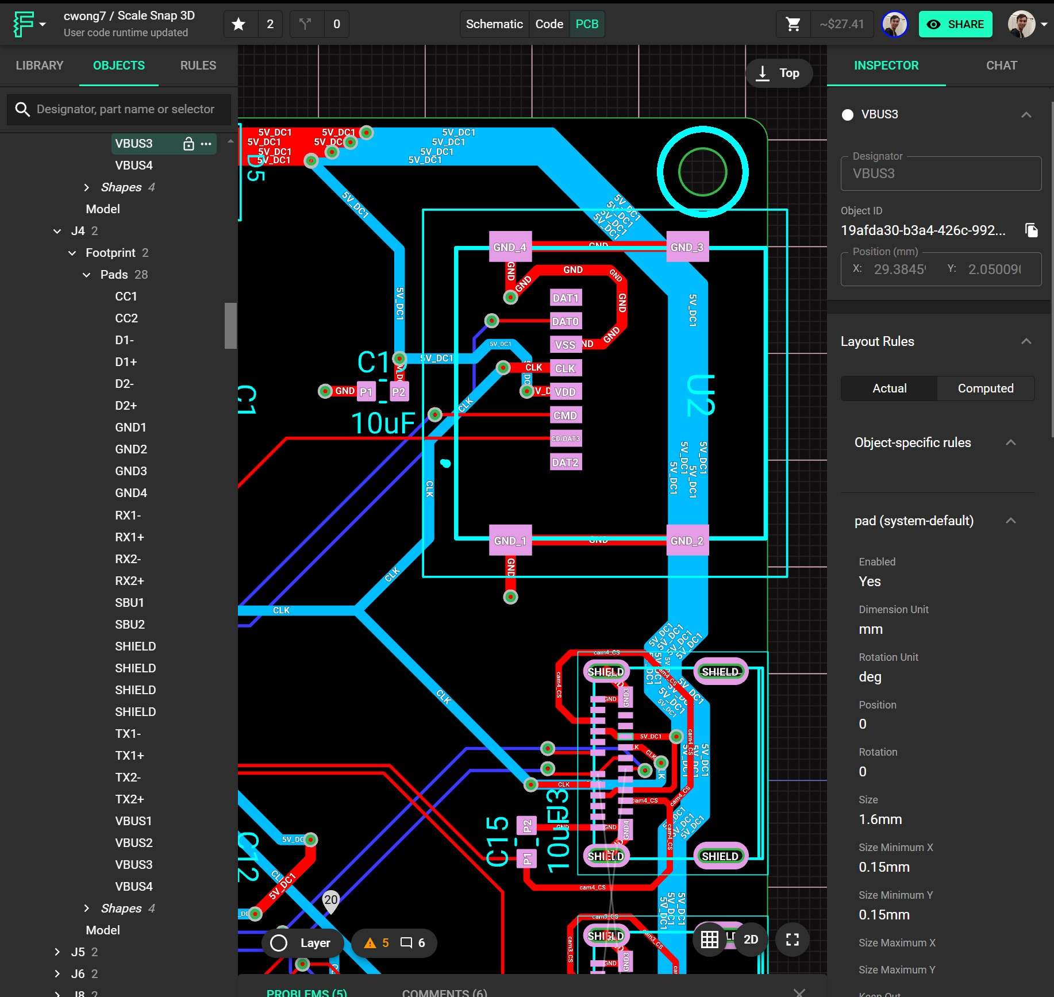
Task: Toggle the grid view icon
Action: pyautogui.click(x=710, y=940)
